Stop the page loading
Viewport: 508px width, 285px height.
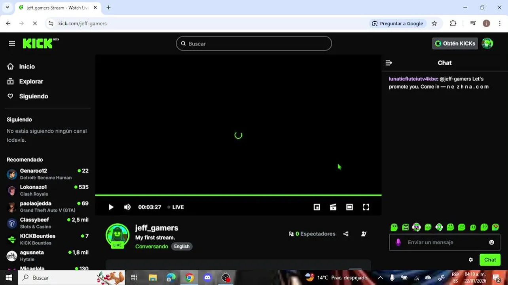pos(35,23)
